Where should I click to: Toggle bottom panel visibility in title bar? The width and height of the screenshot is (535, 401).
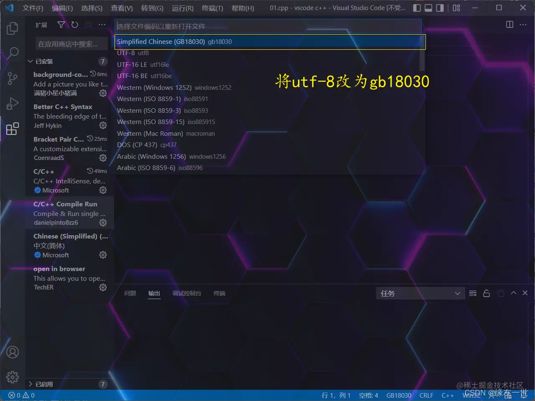click(428, 8)
